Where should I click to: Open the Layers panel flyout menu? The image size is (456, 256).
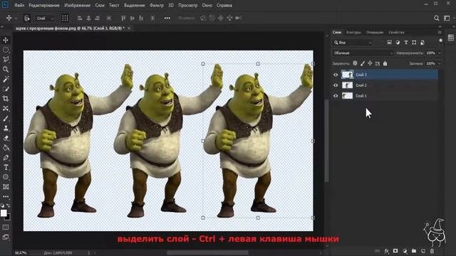click(x=440, y=32)
